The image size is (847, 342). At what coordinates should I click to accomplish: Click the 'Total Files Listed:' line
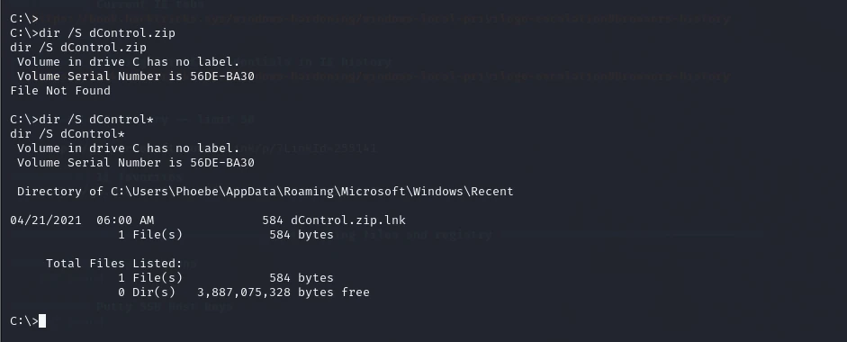(114, 263)
